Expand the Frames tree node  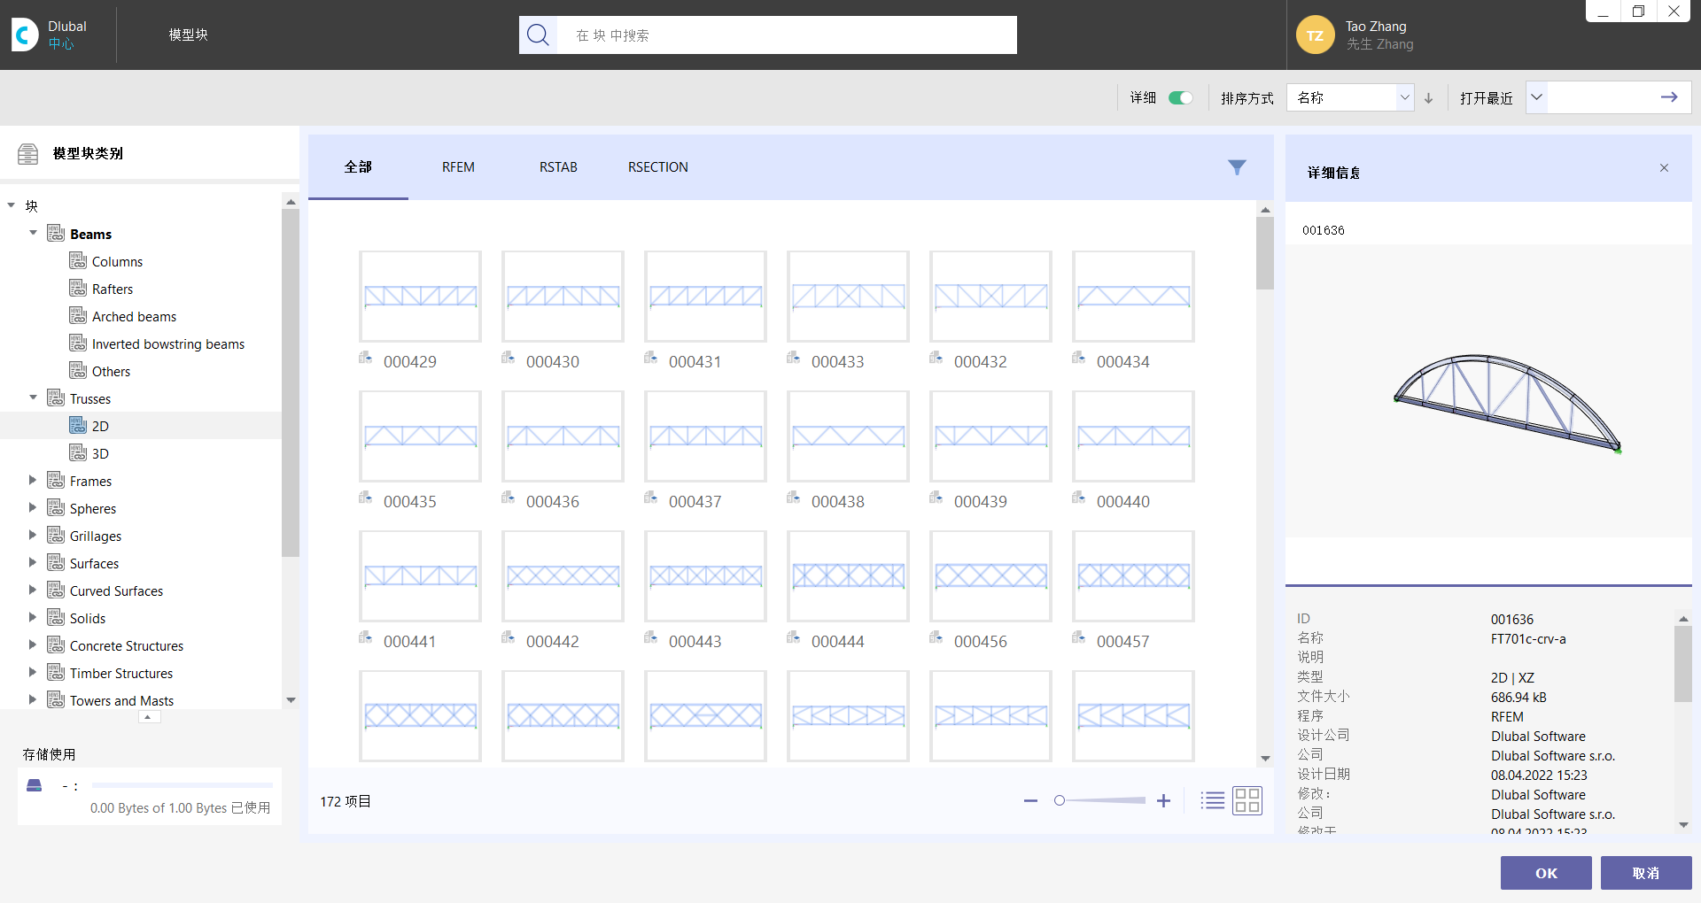click(33, 481)
